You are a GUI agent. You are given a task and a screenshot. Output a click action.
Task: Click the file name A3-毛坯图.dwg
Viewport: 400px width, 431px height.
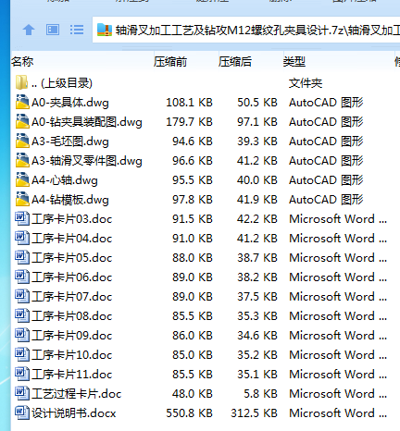click(x=70, y=142)
